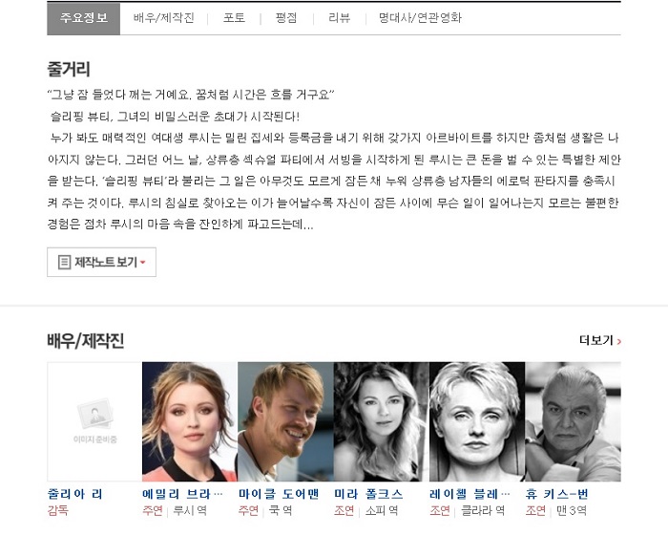The width and height of the screenshot is (668, 536).
Task: Open 마이클 도어맨 photo thumbnail
Action: point(285,421)
